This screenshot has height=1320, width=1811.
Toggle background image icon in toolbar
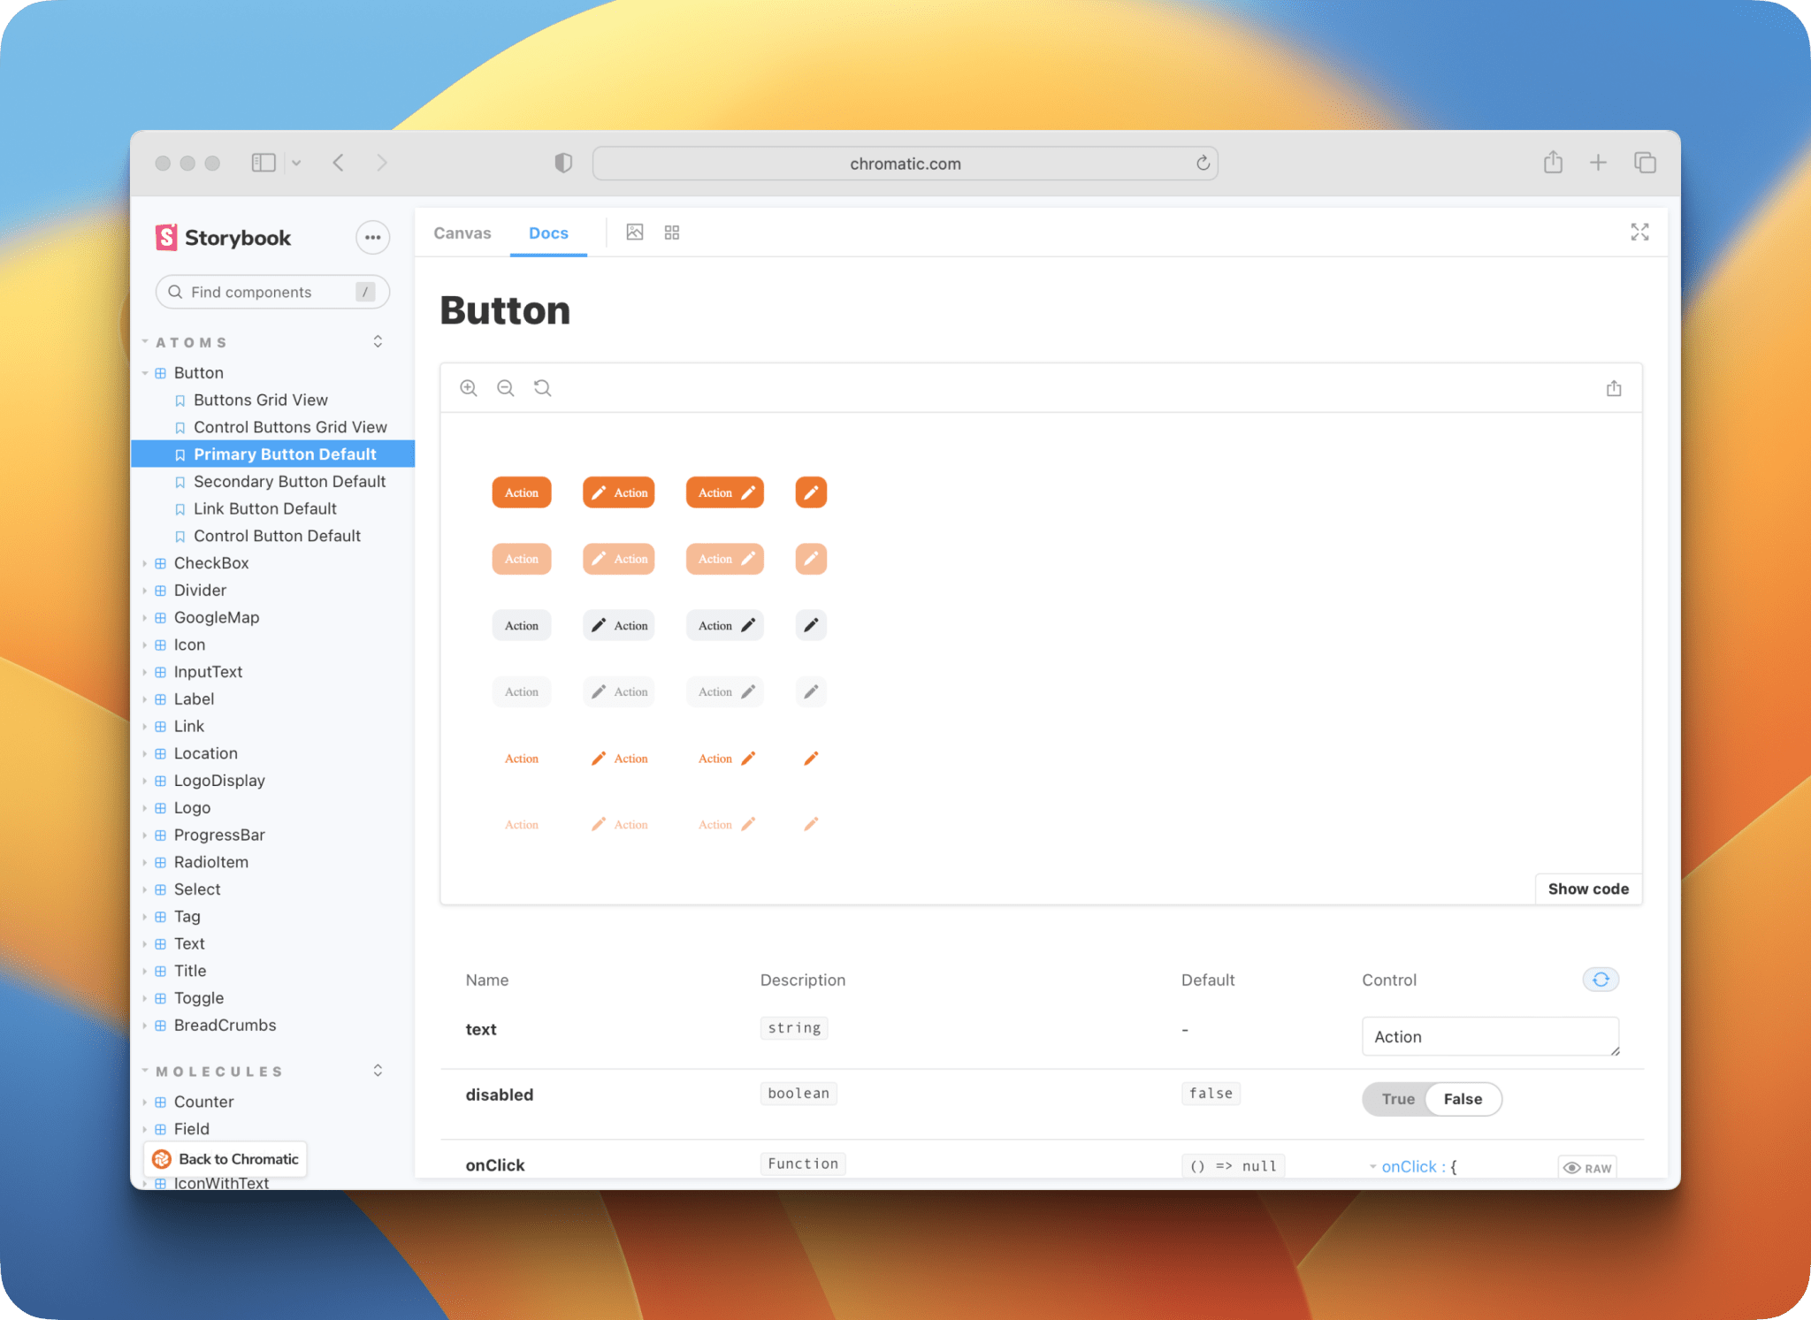(635, 232)
